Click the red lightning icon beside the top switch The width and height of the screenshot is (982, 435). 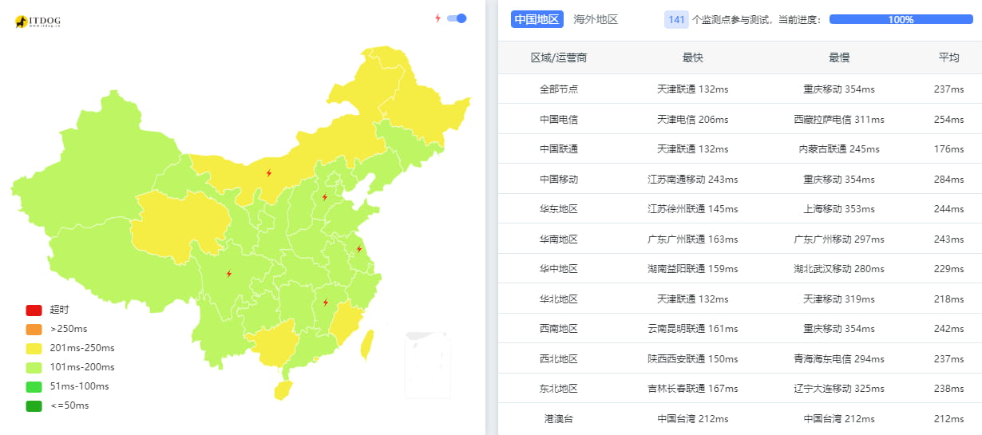point(438,18)
